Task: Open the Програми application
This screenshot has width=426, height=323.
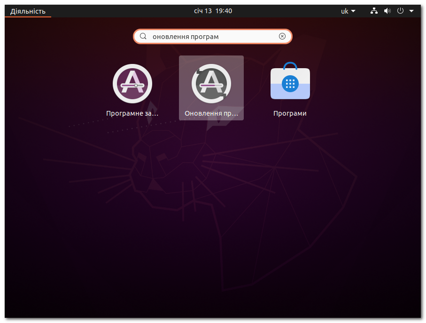Action: pyautogui.click(x=290, y=84)
